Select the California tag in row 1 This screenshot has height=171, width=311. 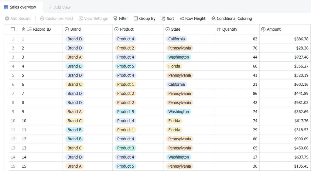click(176, 39)
